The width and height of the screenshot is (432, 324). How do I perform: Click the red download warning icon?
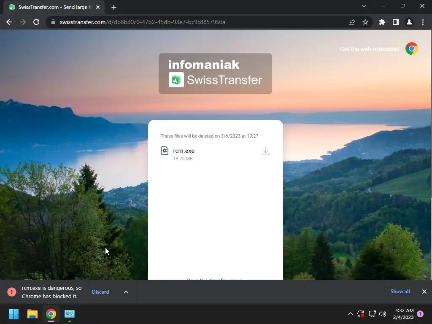pyautogui.click(x=12, y=292)
